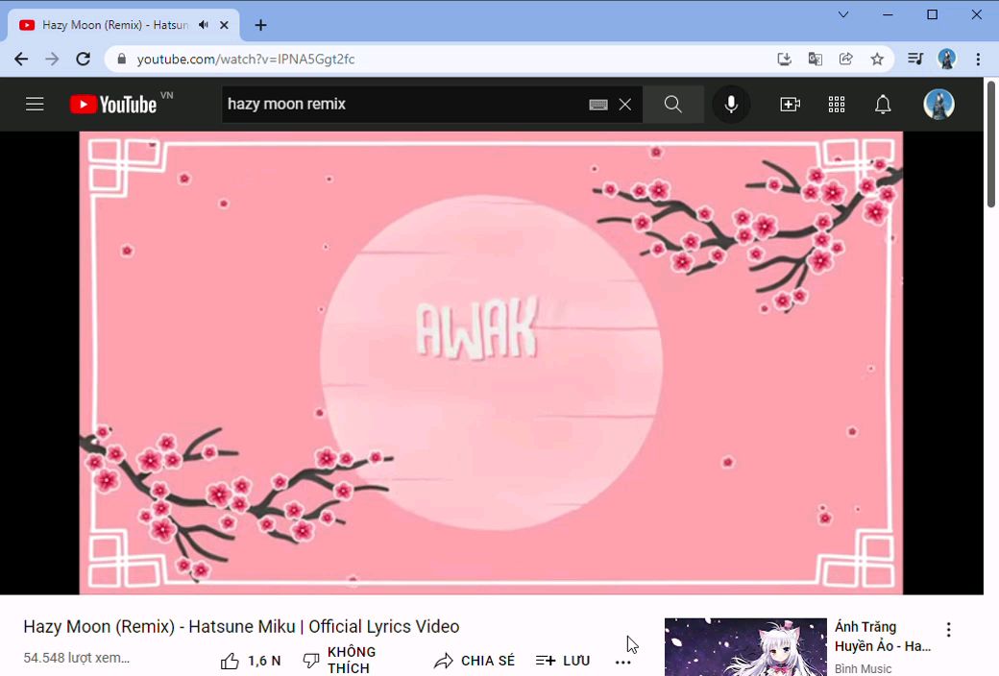Open Chrome three-dot menu
Viewport: 999px width, 676px height.
[x=978, y=60]
